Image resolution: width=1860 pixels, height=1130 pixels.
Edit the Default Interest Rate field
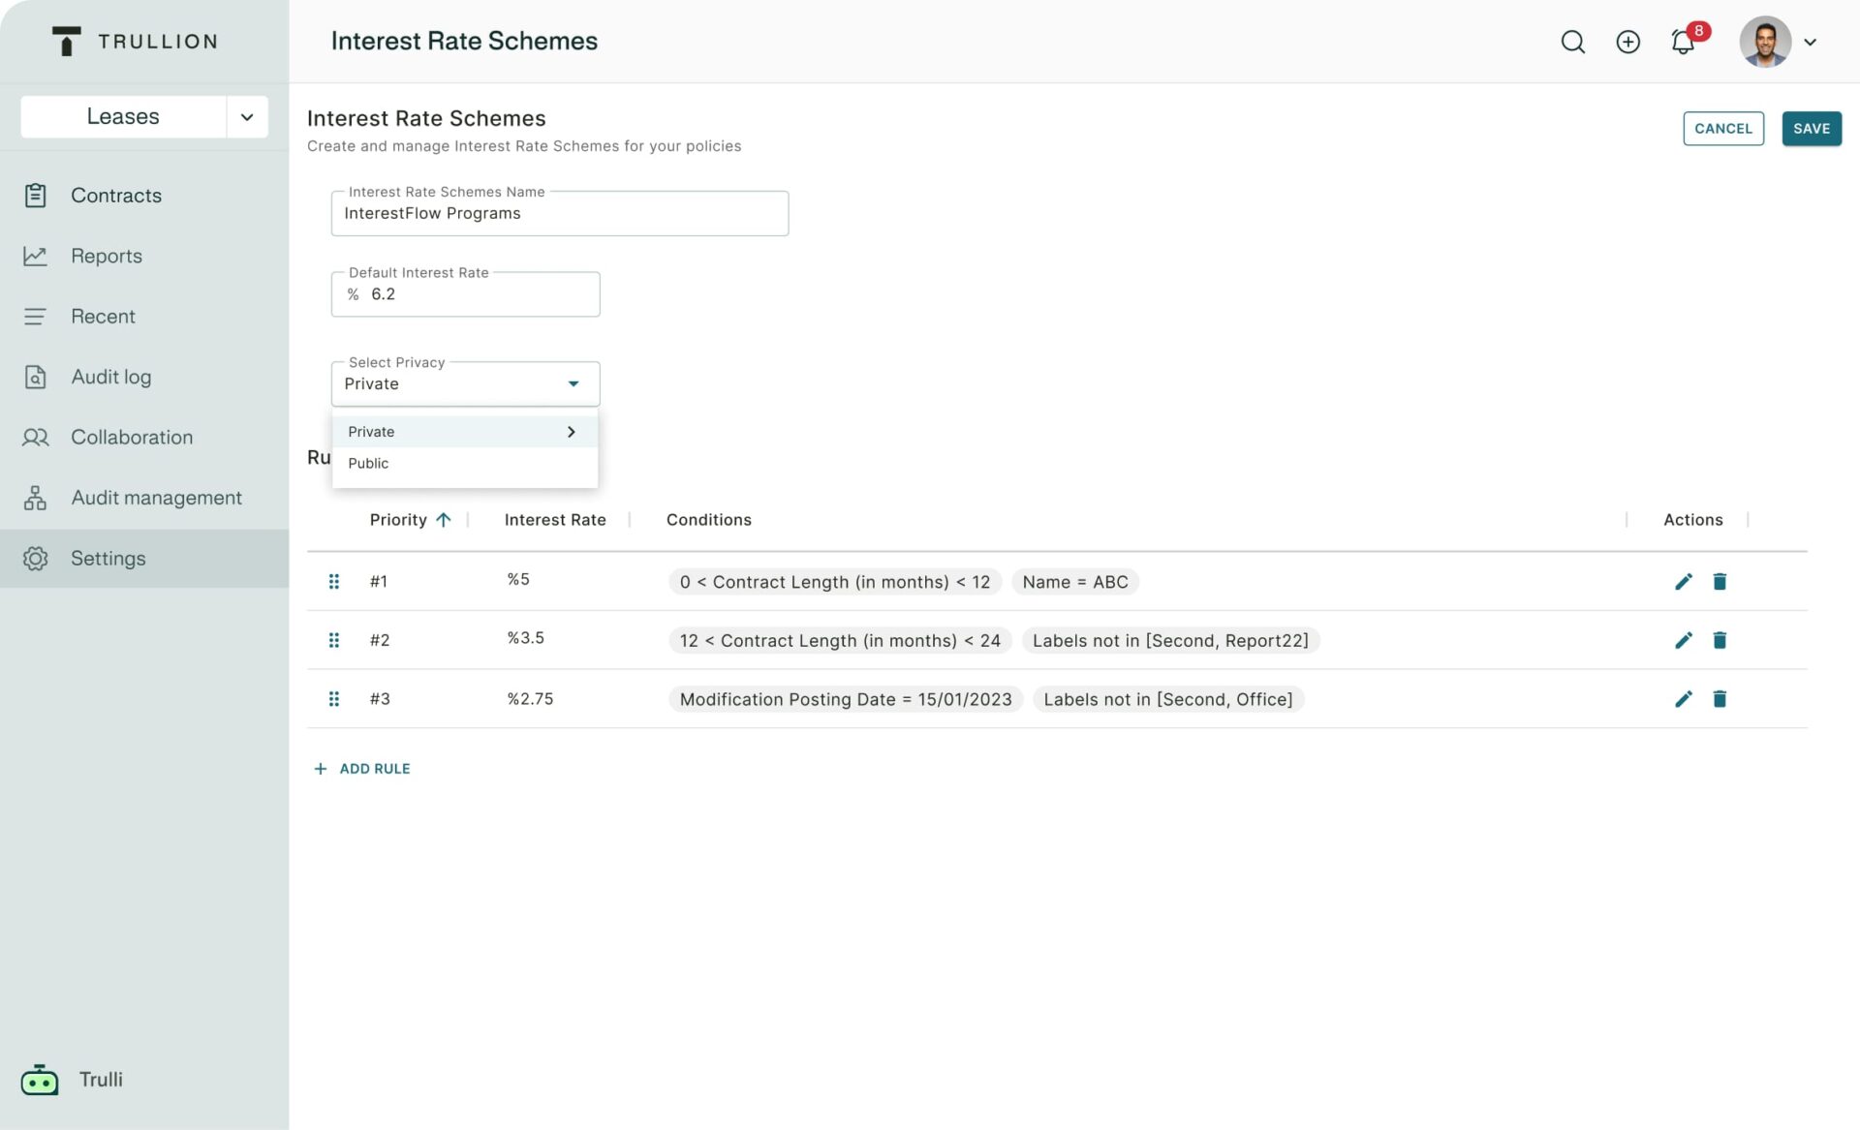click(x=466, y=294)
